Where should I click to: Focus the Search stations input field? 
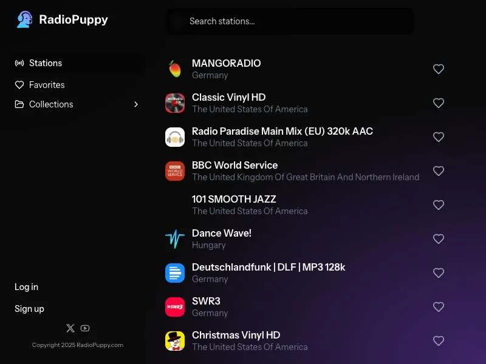click(290, 21)
